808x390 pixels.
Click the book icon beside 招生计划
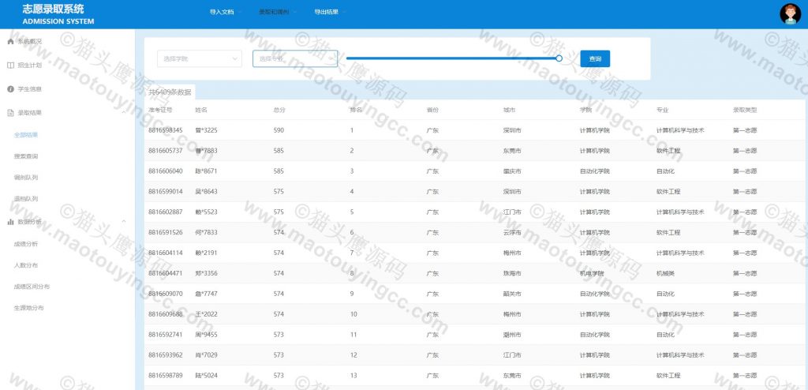coord(10,65)
